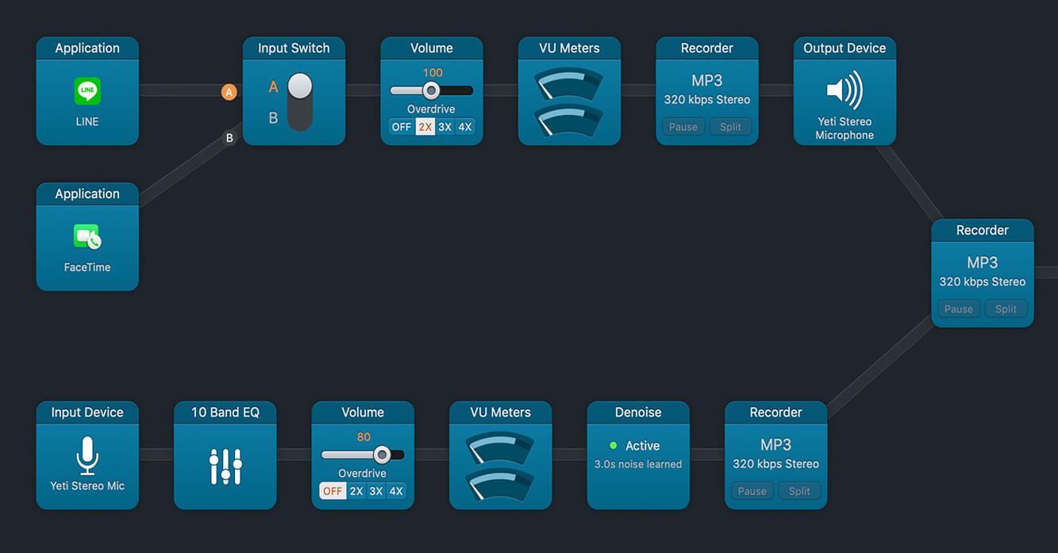The width and height of the screenshot is (1058, 553).
Task: Open the 10 Band EQ sliders icon
Action: [225, 467]
